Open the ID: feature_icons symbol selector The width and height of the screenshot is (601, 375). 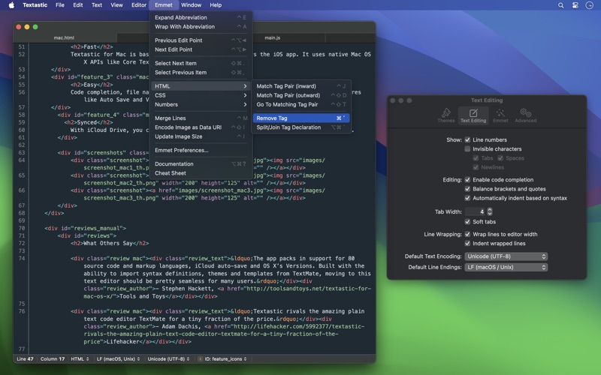[x=222, y=359]
